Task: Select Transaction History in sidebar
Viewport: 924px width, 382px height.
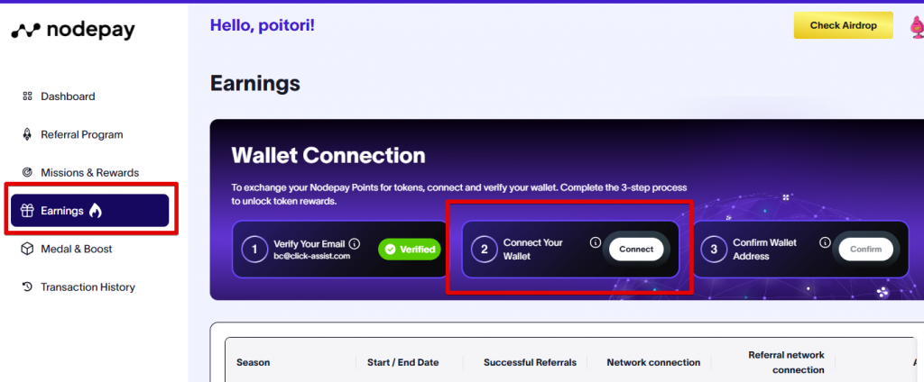Action: (88, 287)
